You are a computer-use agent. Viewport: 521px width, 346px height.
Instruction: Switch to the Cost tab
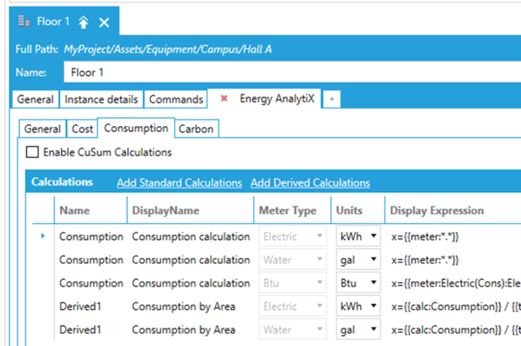point(82,129)
